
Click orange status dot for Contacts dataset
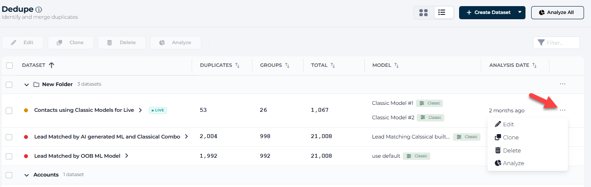26,111
